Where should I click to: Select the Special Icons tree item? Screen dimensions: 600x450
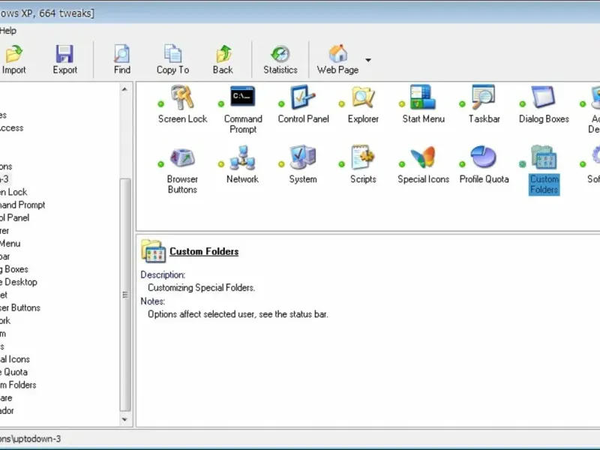click(x=14, y=359)
